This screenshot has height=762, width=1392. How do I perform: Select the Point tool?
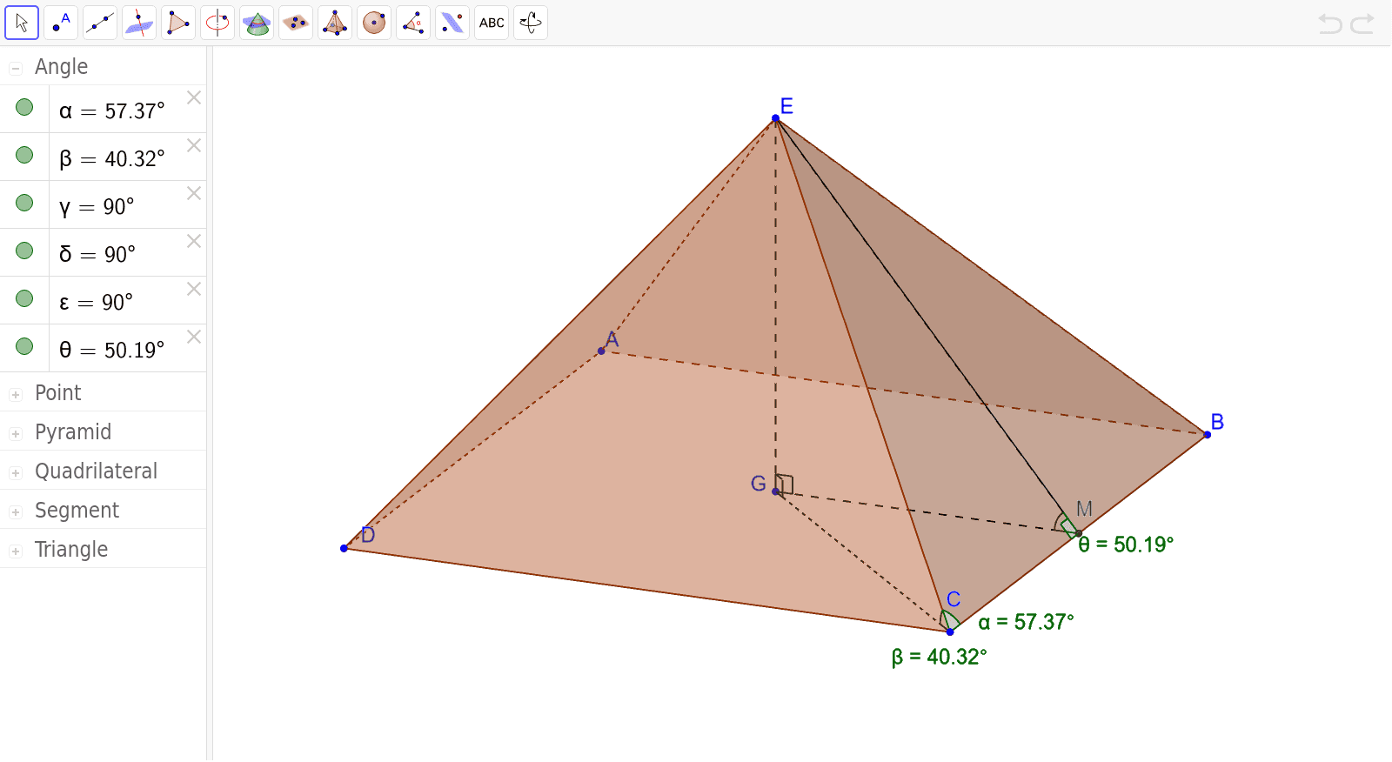61,23
